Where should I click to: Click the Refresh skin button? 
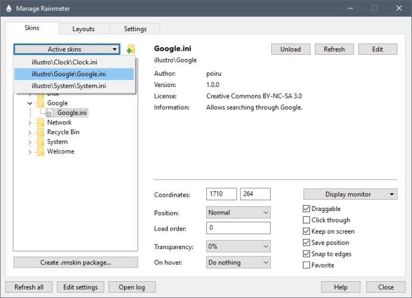click(334, 49)
